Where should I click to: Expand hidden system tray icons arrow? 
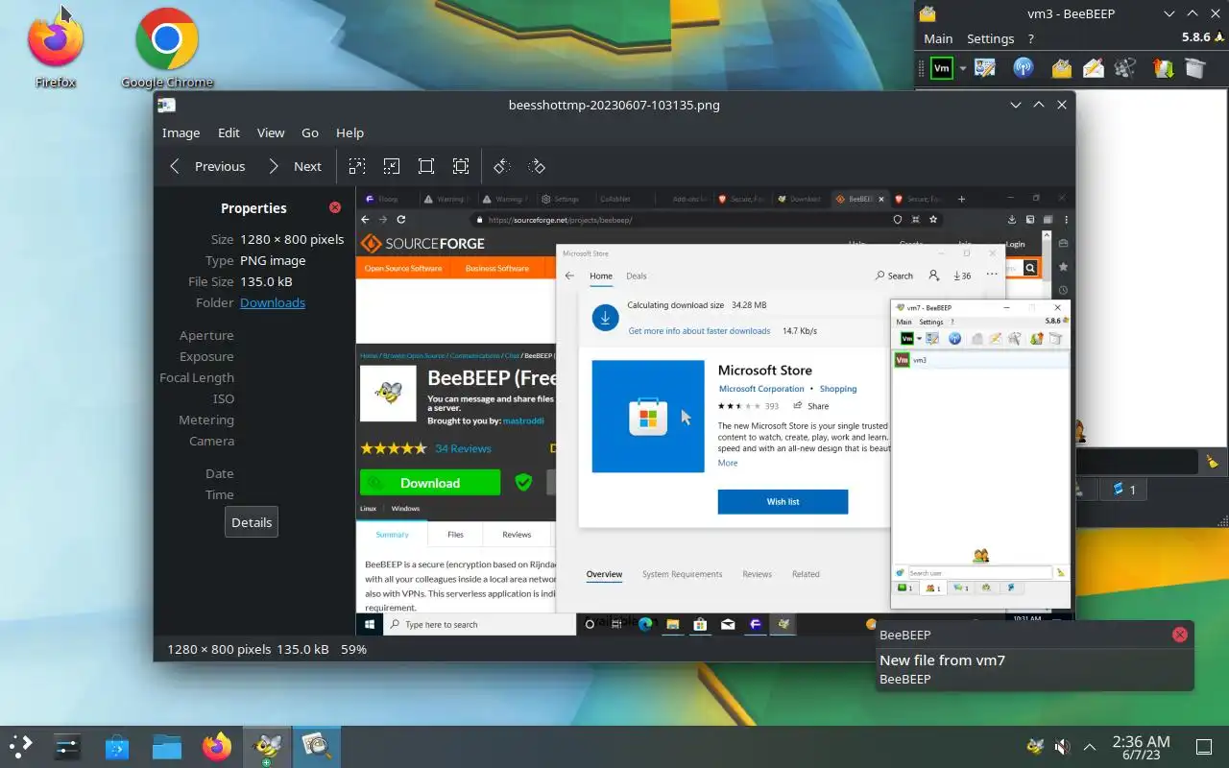pos(1090,746)
